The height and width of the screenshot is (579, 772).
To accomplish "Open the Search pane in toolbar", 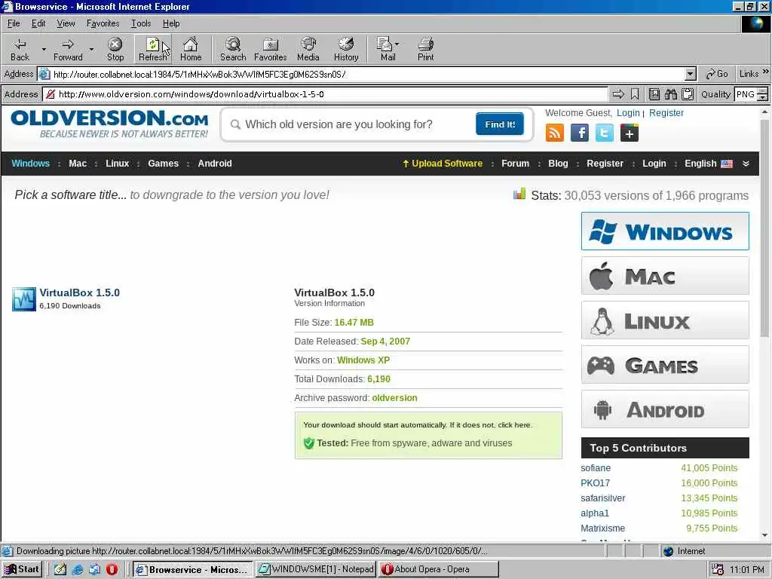I will (x=233, y=49).
